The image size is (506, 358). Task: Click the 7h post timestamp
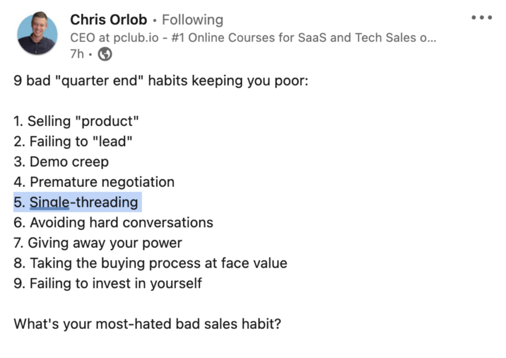pyautogui.click(x=77, y=54)
